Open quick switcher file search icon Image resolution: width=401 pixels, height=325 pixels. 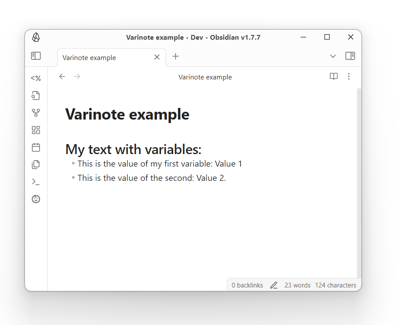36,95
